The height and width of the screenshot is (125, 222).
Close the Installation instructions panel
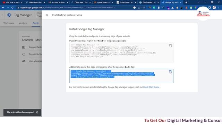click(47, 15)
